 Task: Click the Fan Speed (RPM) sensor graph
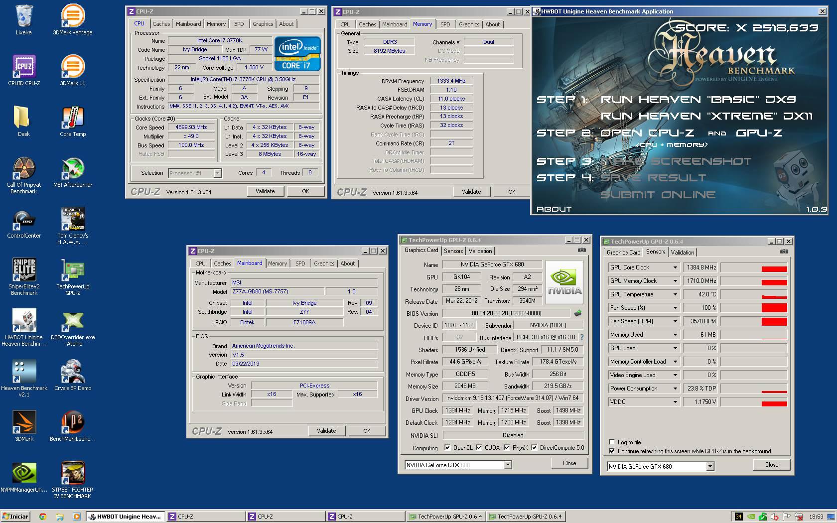point(754,321)
